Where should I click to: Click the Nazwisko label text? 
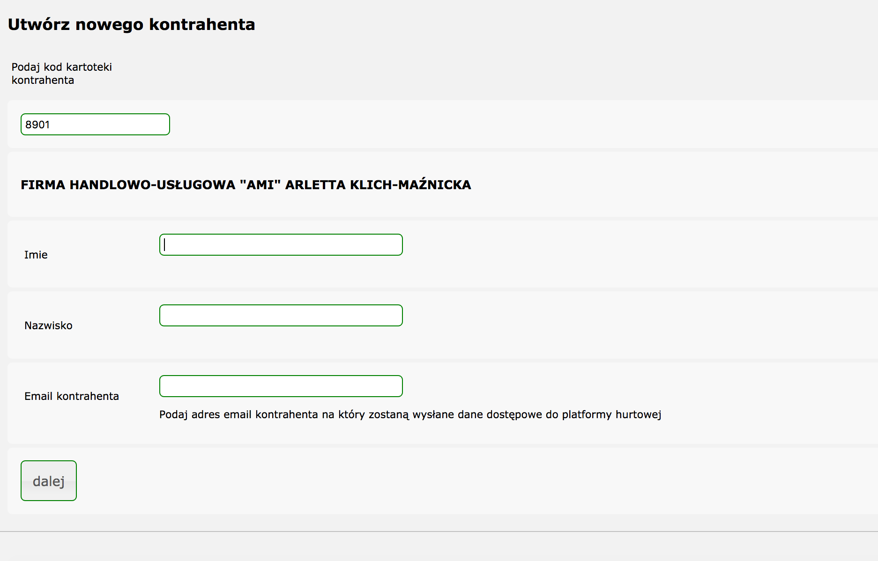click(x=48, y=325)
